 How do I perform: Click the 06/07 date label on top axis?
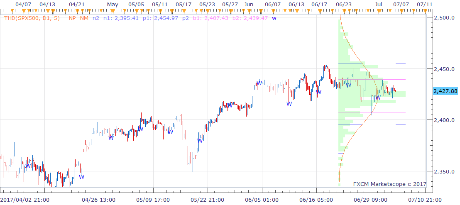[x=272, y=5]
